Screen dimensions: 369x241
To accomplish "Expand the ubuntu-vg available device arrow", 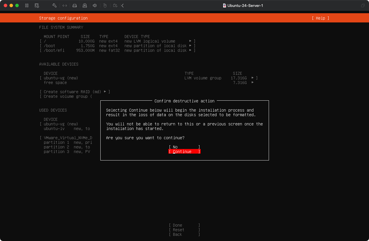I will click(253, 78).
